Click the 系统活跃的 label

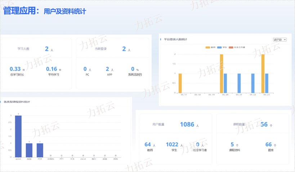pyautogui.click(x=135, y=75)
